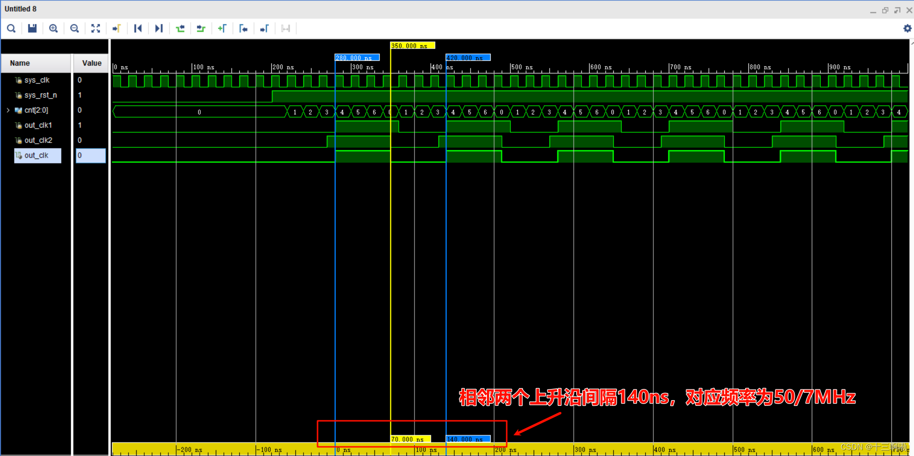Go to previous signal transition
Screen dimensions: 914x456
click(x=180, y=28)
